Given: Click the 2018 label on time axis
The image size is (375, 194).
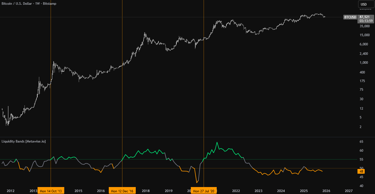Looking at the screenshot, I should [x=146, y=191].
